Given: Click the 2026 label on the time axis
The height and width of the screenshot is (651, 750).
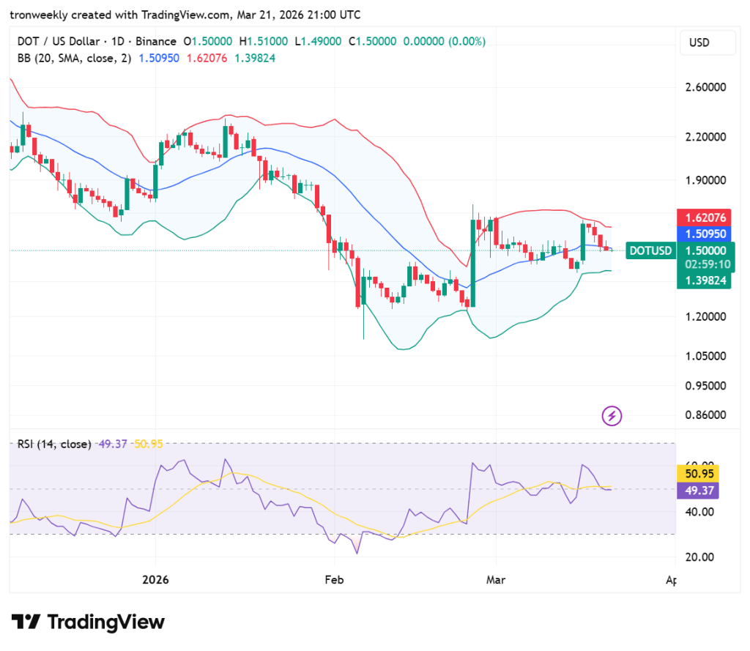Looking at the screenshot, I should 155,579.
